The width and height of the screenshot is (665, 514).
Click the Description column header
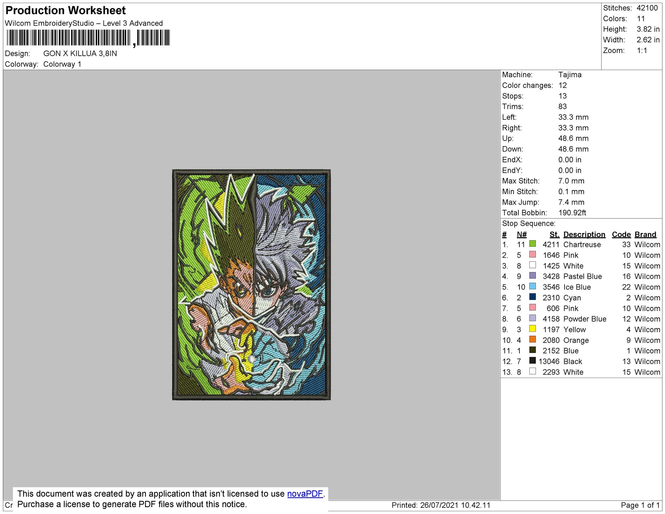(x=584, y=234)
